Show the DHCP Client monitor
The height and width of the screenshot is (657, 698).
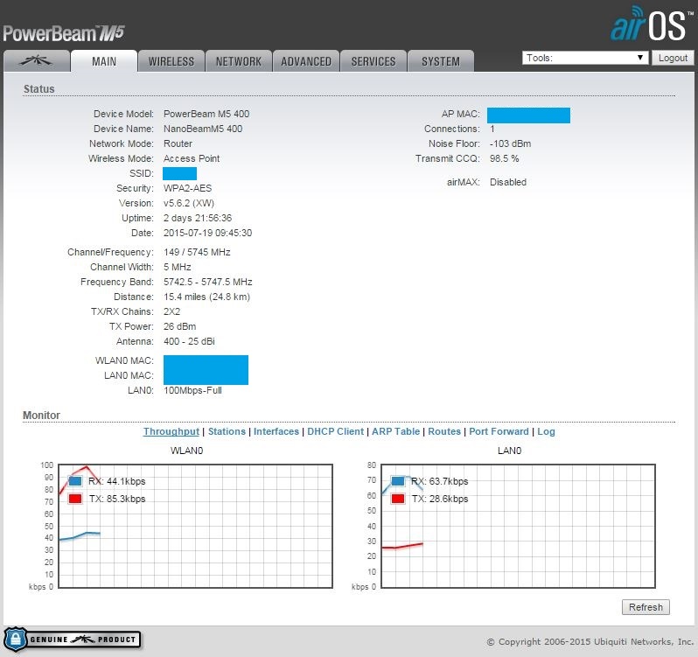335,431
